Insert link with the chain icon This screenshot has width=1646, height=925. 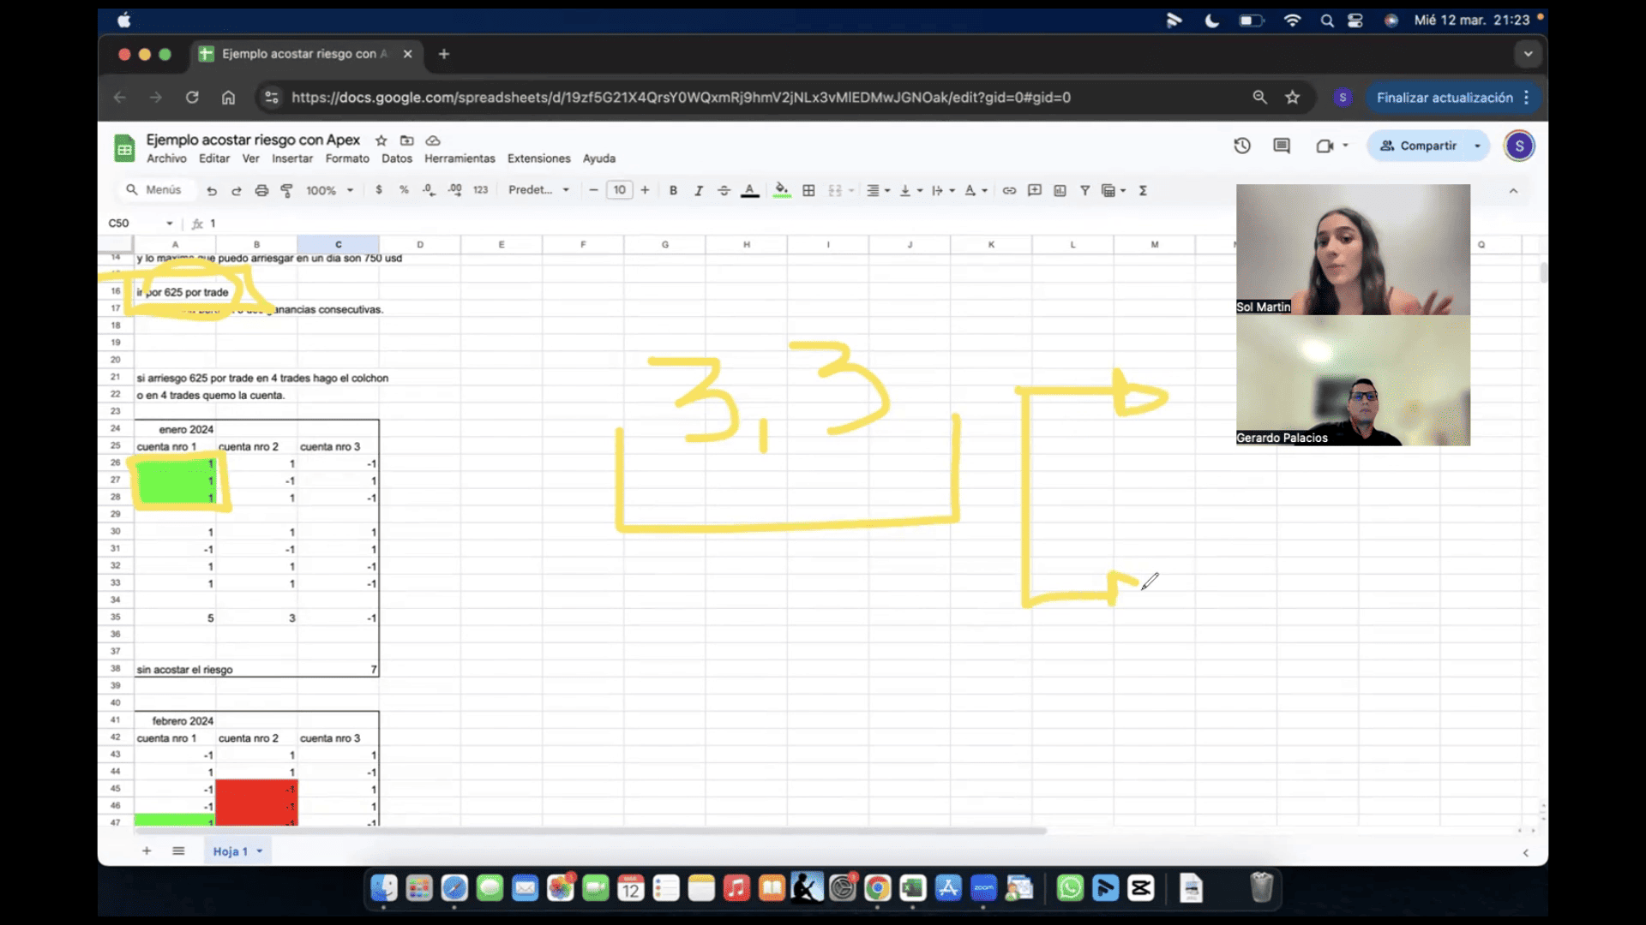pos(1010,190)
